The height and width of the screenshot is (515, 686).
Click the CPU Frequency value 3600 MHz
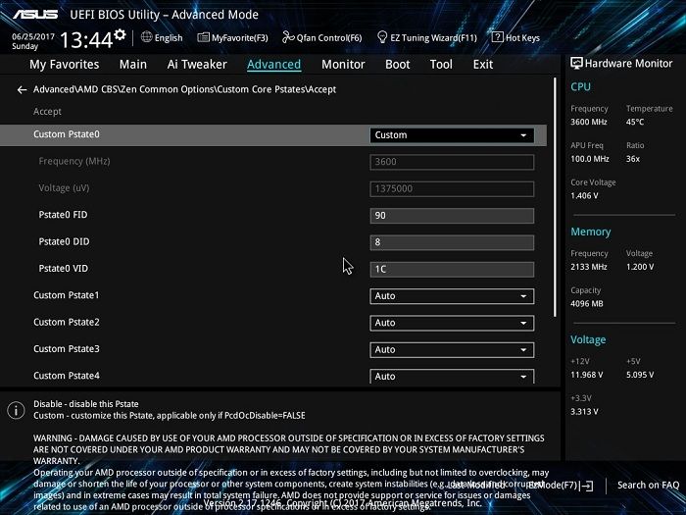(x=588, y=123)
